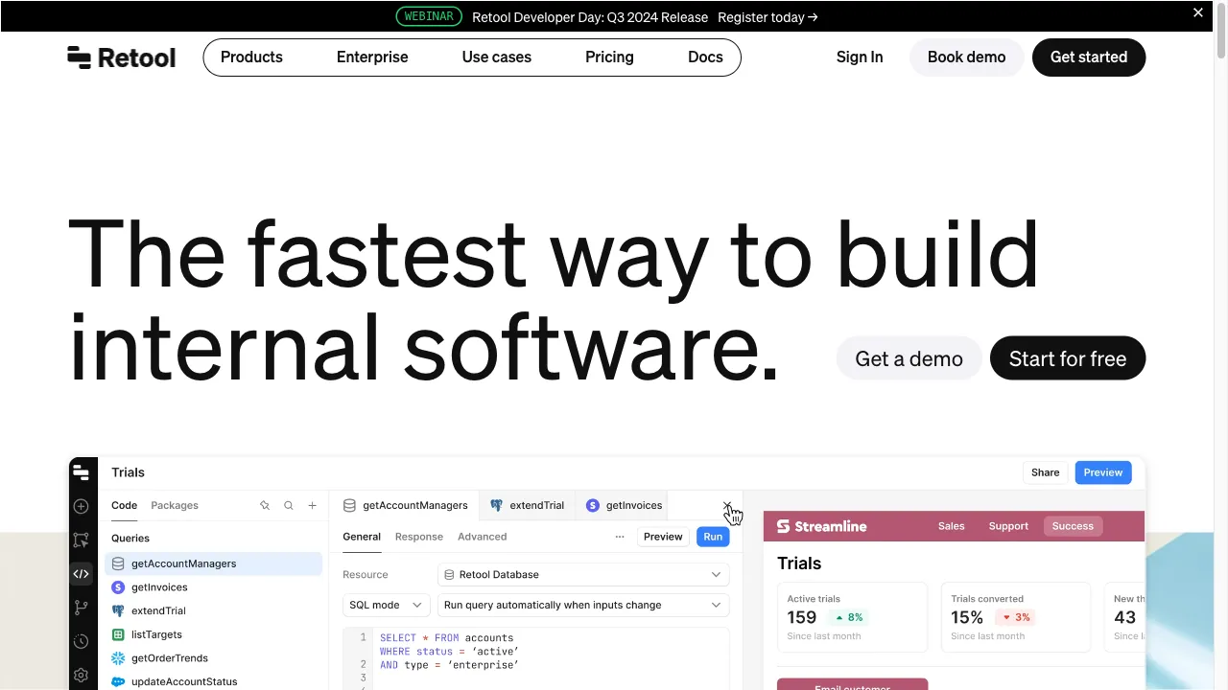1228x690 pixels.
Task: Click the Retool logo in the navigation bar
Action: click(122, 57)
